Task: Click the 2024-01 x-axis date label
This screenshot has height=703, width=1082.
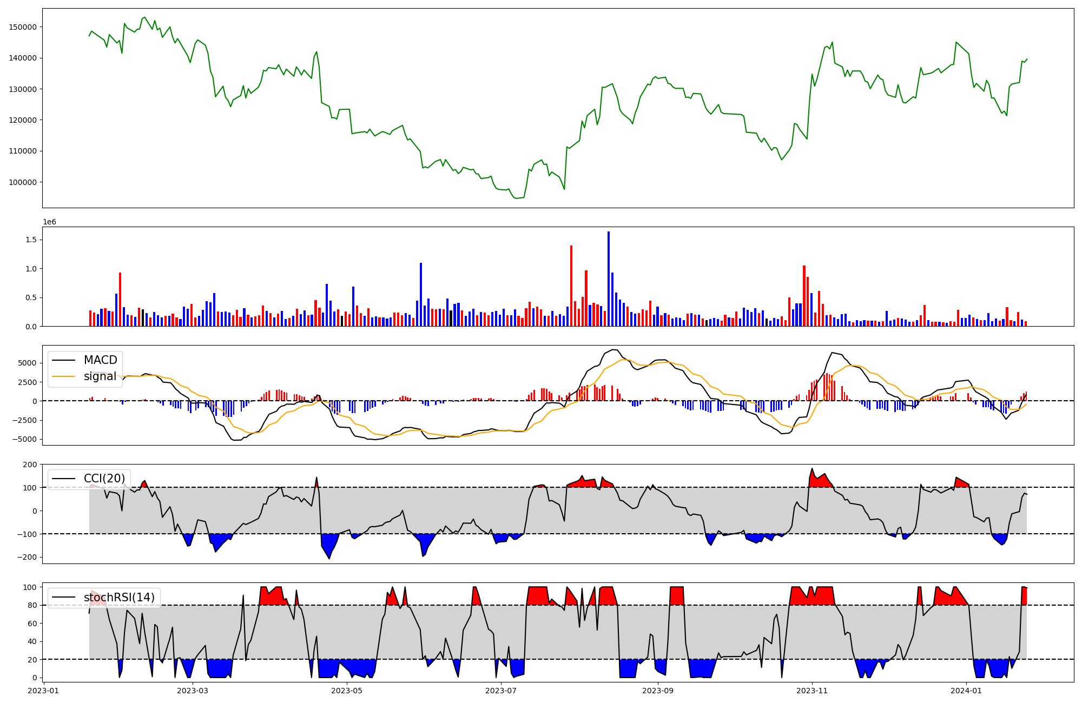Action: pyautogui.click(x=966, y=691)
